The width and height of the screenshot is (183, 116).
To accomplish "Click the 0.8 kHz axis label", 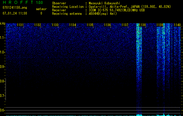I will click(2, 81).
